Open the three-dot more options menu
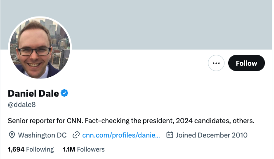274x159 pixels. [216, 63]
